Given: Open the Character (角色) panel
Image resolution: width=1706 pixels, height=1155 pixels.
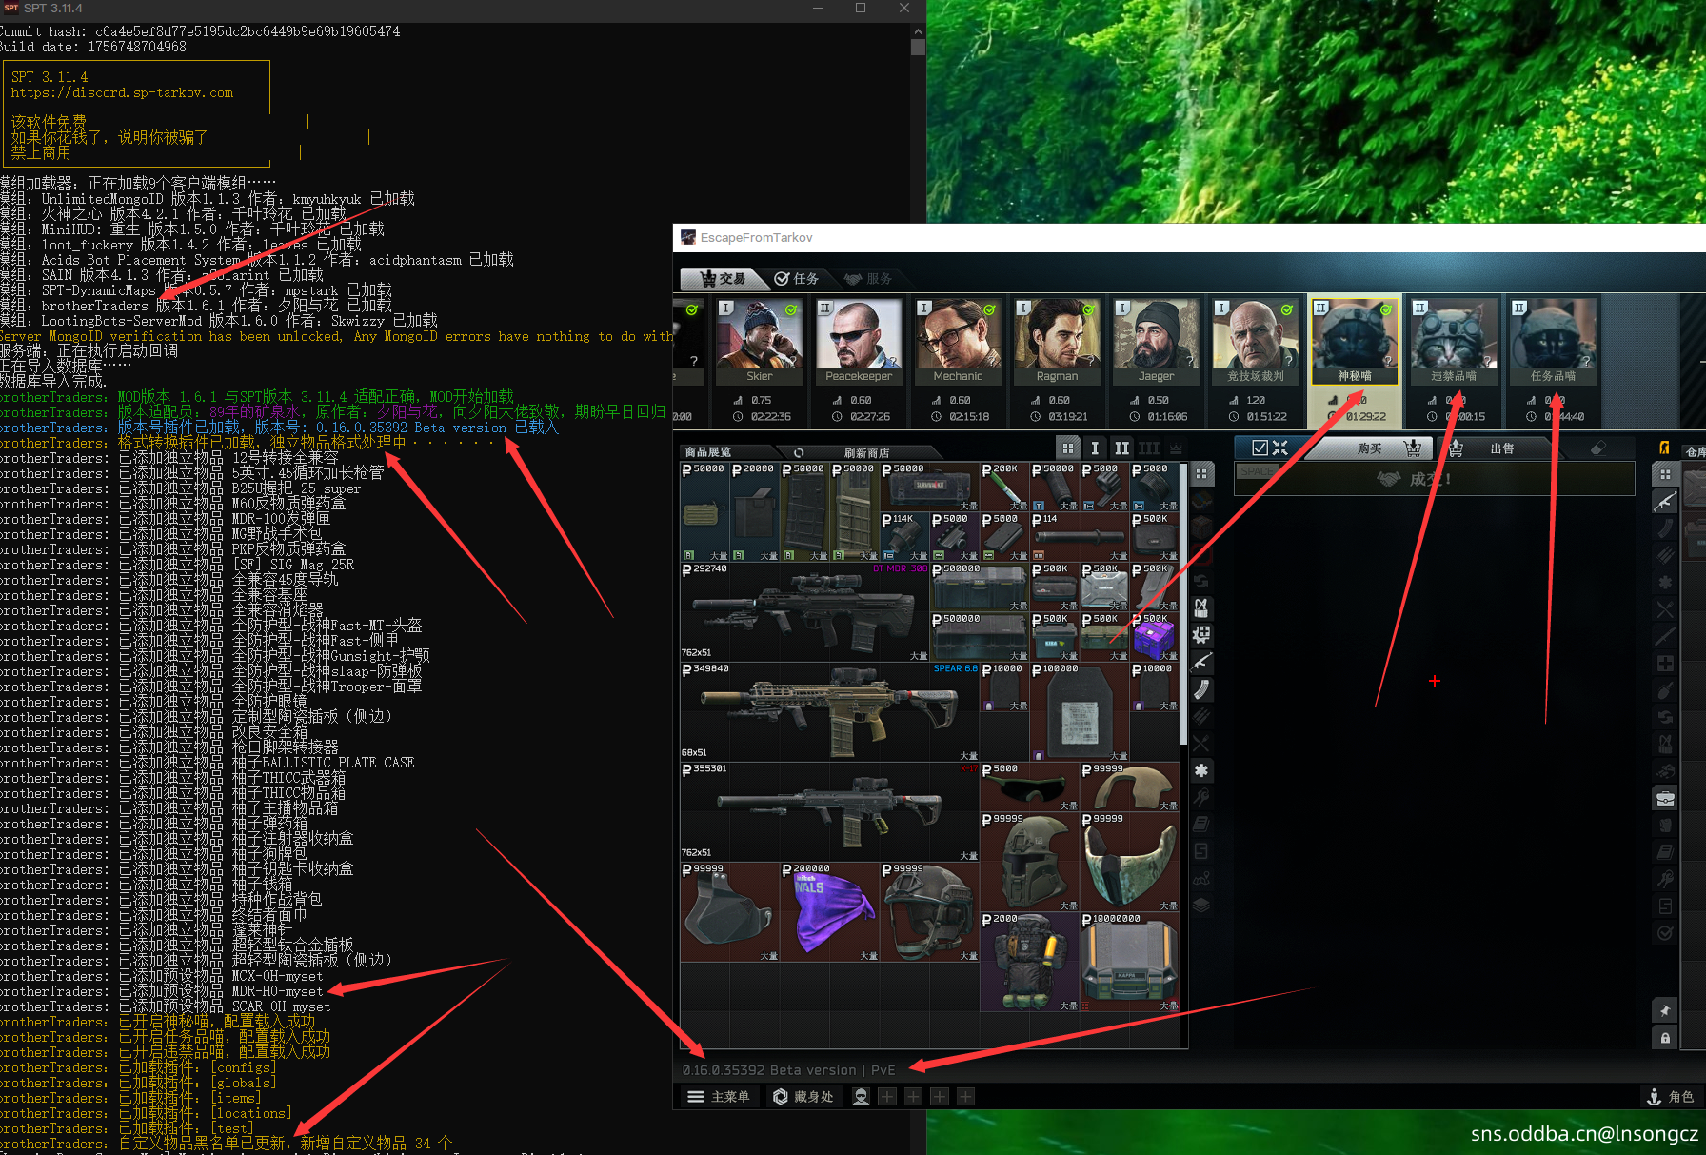Looking at the screenshot, I should click(x=1671, y=1097).
